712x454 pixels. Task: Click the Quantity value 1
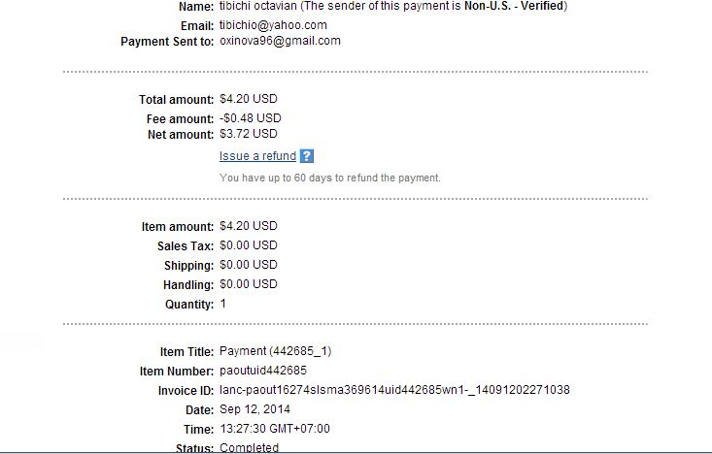223,305
